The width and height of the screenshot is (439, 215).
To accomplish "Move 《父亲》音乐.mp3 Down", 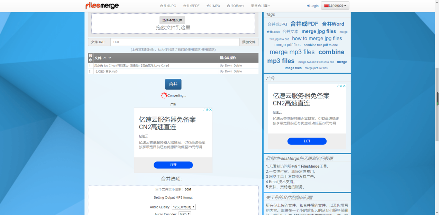I will 229,72.
